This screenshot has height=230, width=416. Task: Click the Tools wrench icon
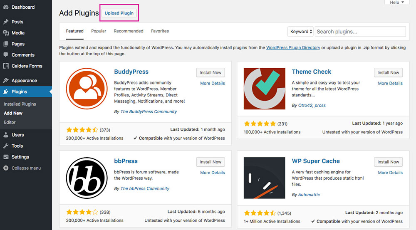(x=5, y=146)
